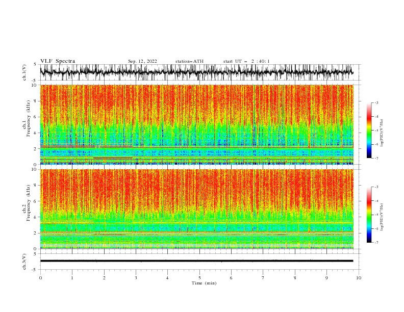Click the ch.3 flat waveform trace
Screen dimensions: 404x312
[196, 261]
